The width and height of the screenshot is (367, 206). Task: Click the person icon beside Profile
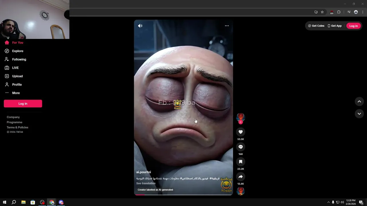click(7, 84)
